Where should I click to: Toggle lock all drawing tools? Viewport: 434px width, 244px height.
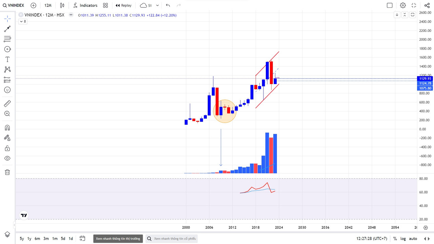coord(7,148)
